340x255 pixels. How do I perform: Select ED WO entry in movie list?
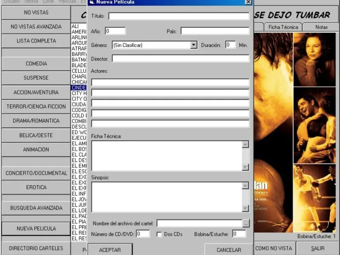79,132
